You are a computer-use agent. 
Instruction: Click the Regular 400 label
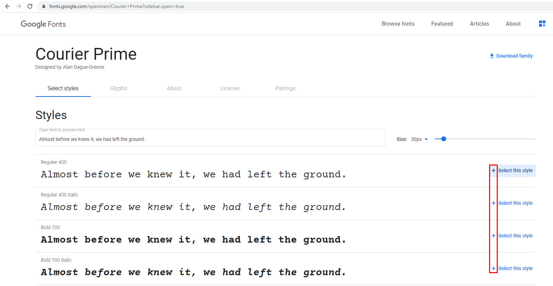tap(53, 162)
